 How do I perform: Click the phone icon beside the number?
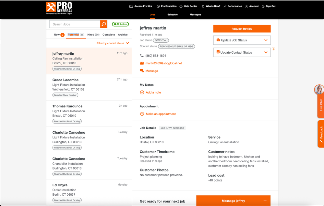[142, 56]
